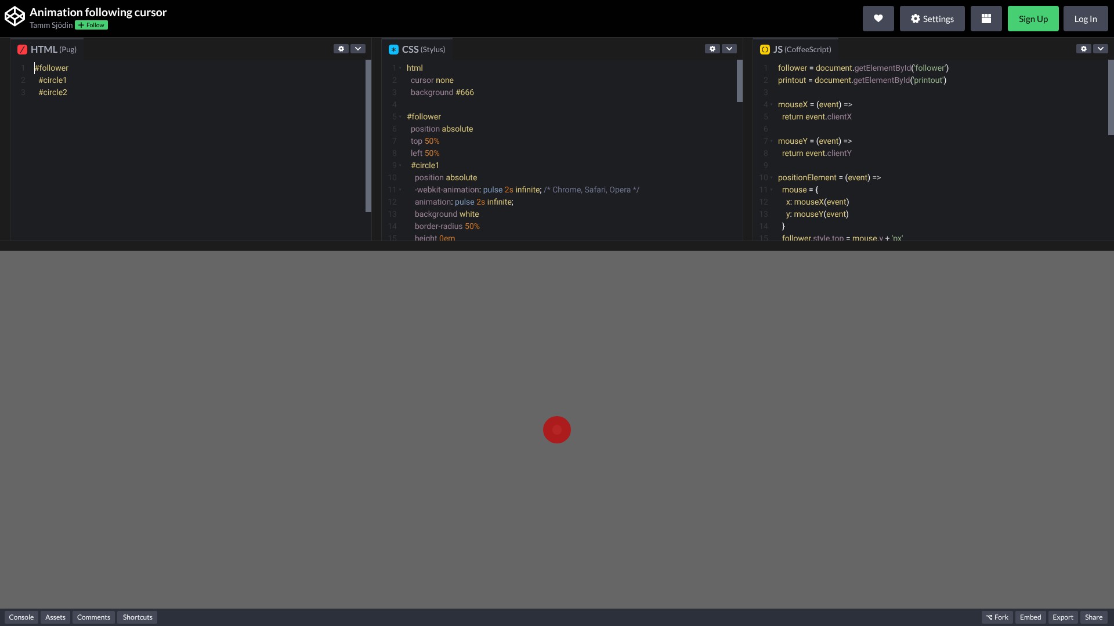Click the Log In button
The width and height of the screenshot is (1114, 626).
tap(1085, 19)
